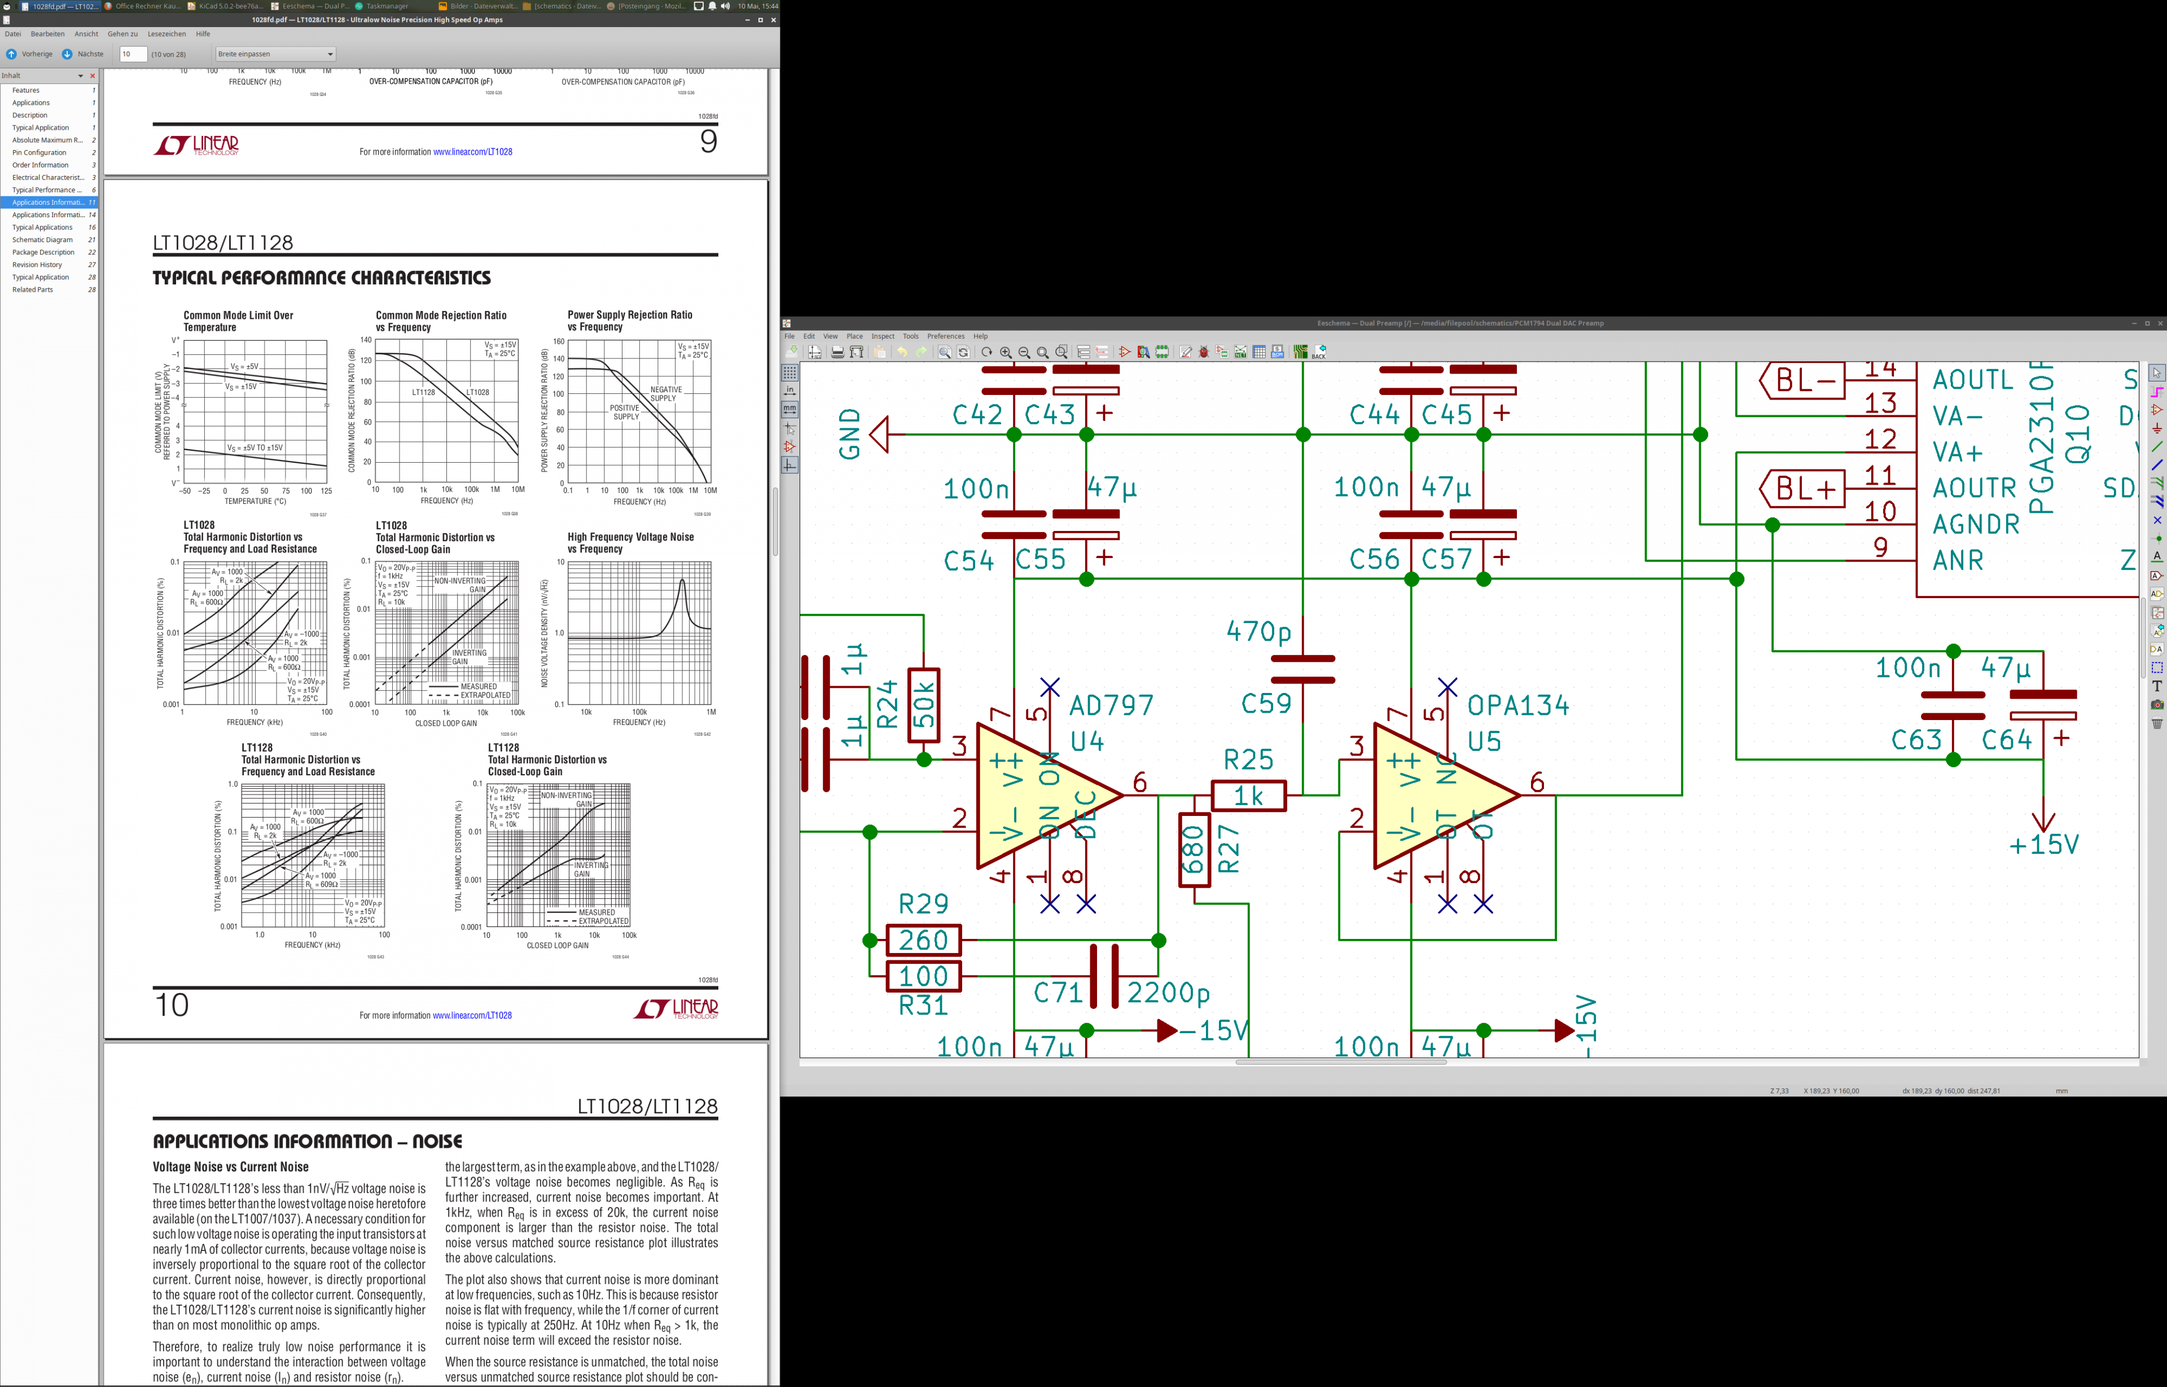Open the Preferences menu in Eeschema

[946, 337]
